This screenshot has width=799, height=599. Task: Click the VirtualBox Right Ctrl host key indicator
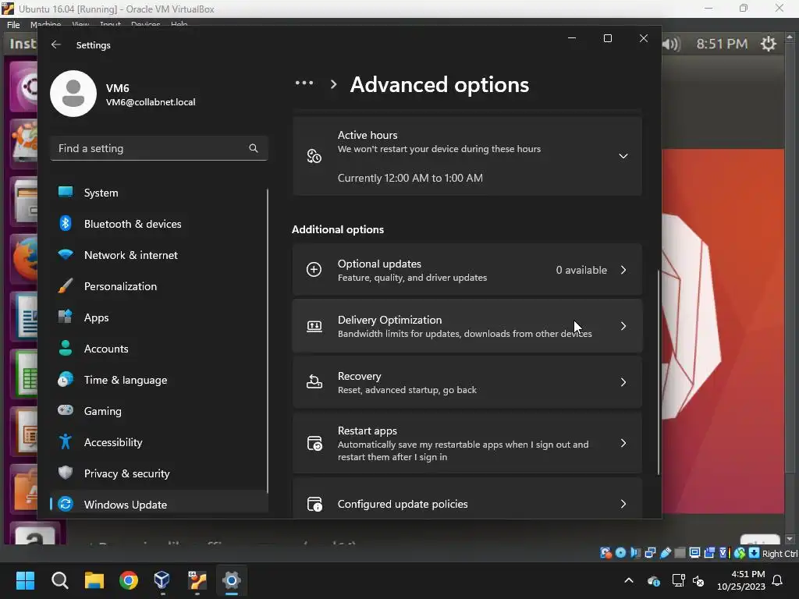click(779, 553)
